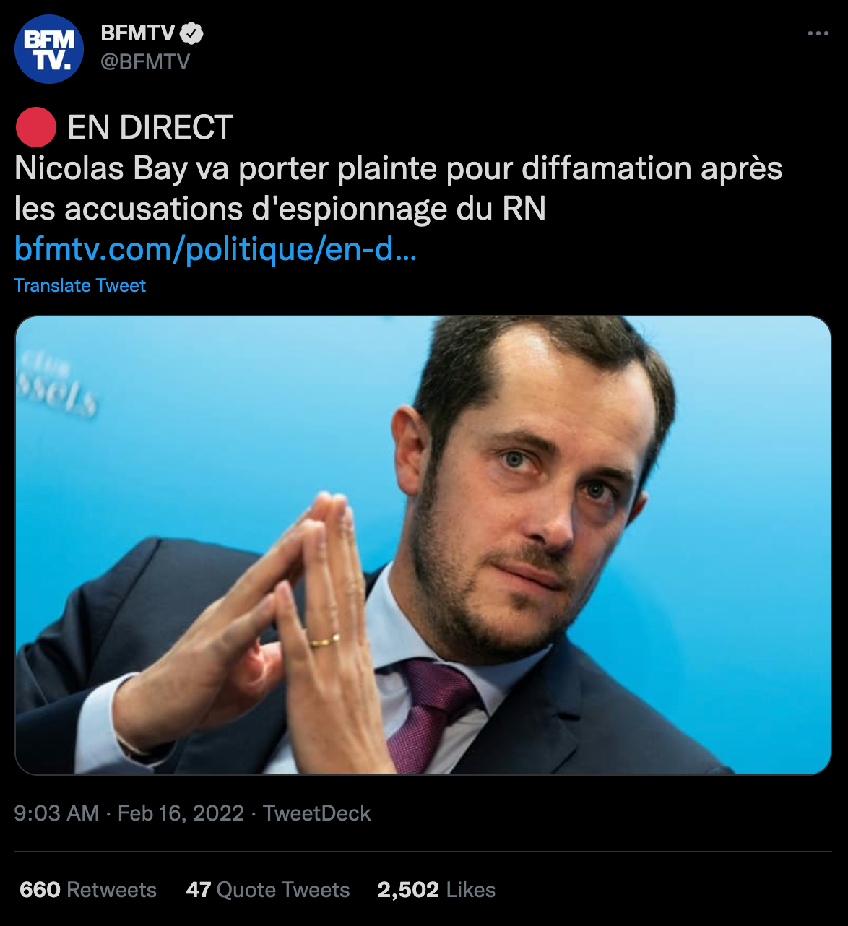The image size is (848, 926).
Task: Click the 9:03 AM tweet timestamp
Action: pyautogui.click(x=56, y=813)
